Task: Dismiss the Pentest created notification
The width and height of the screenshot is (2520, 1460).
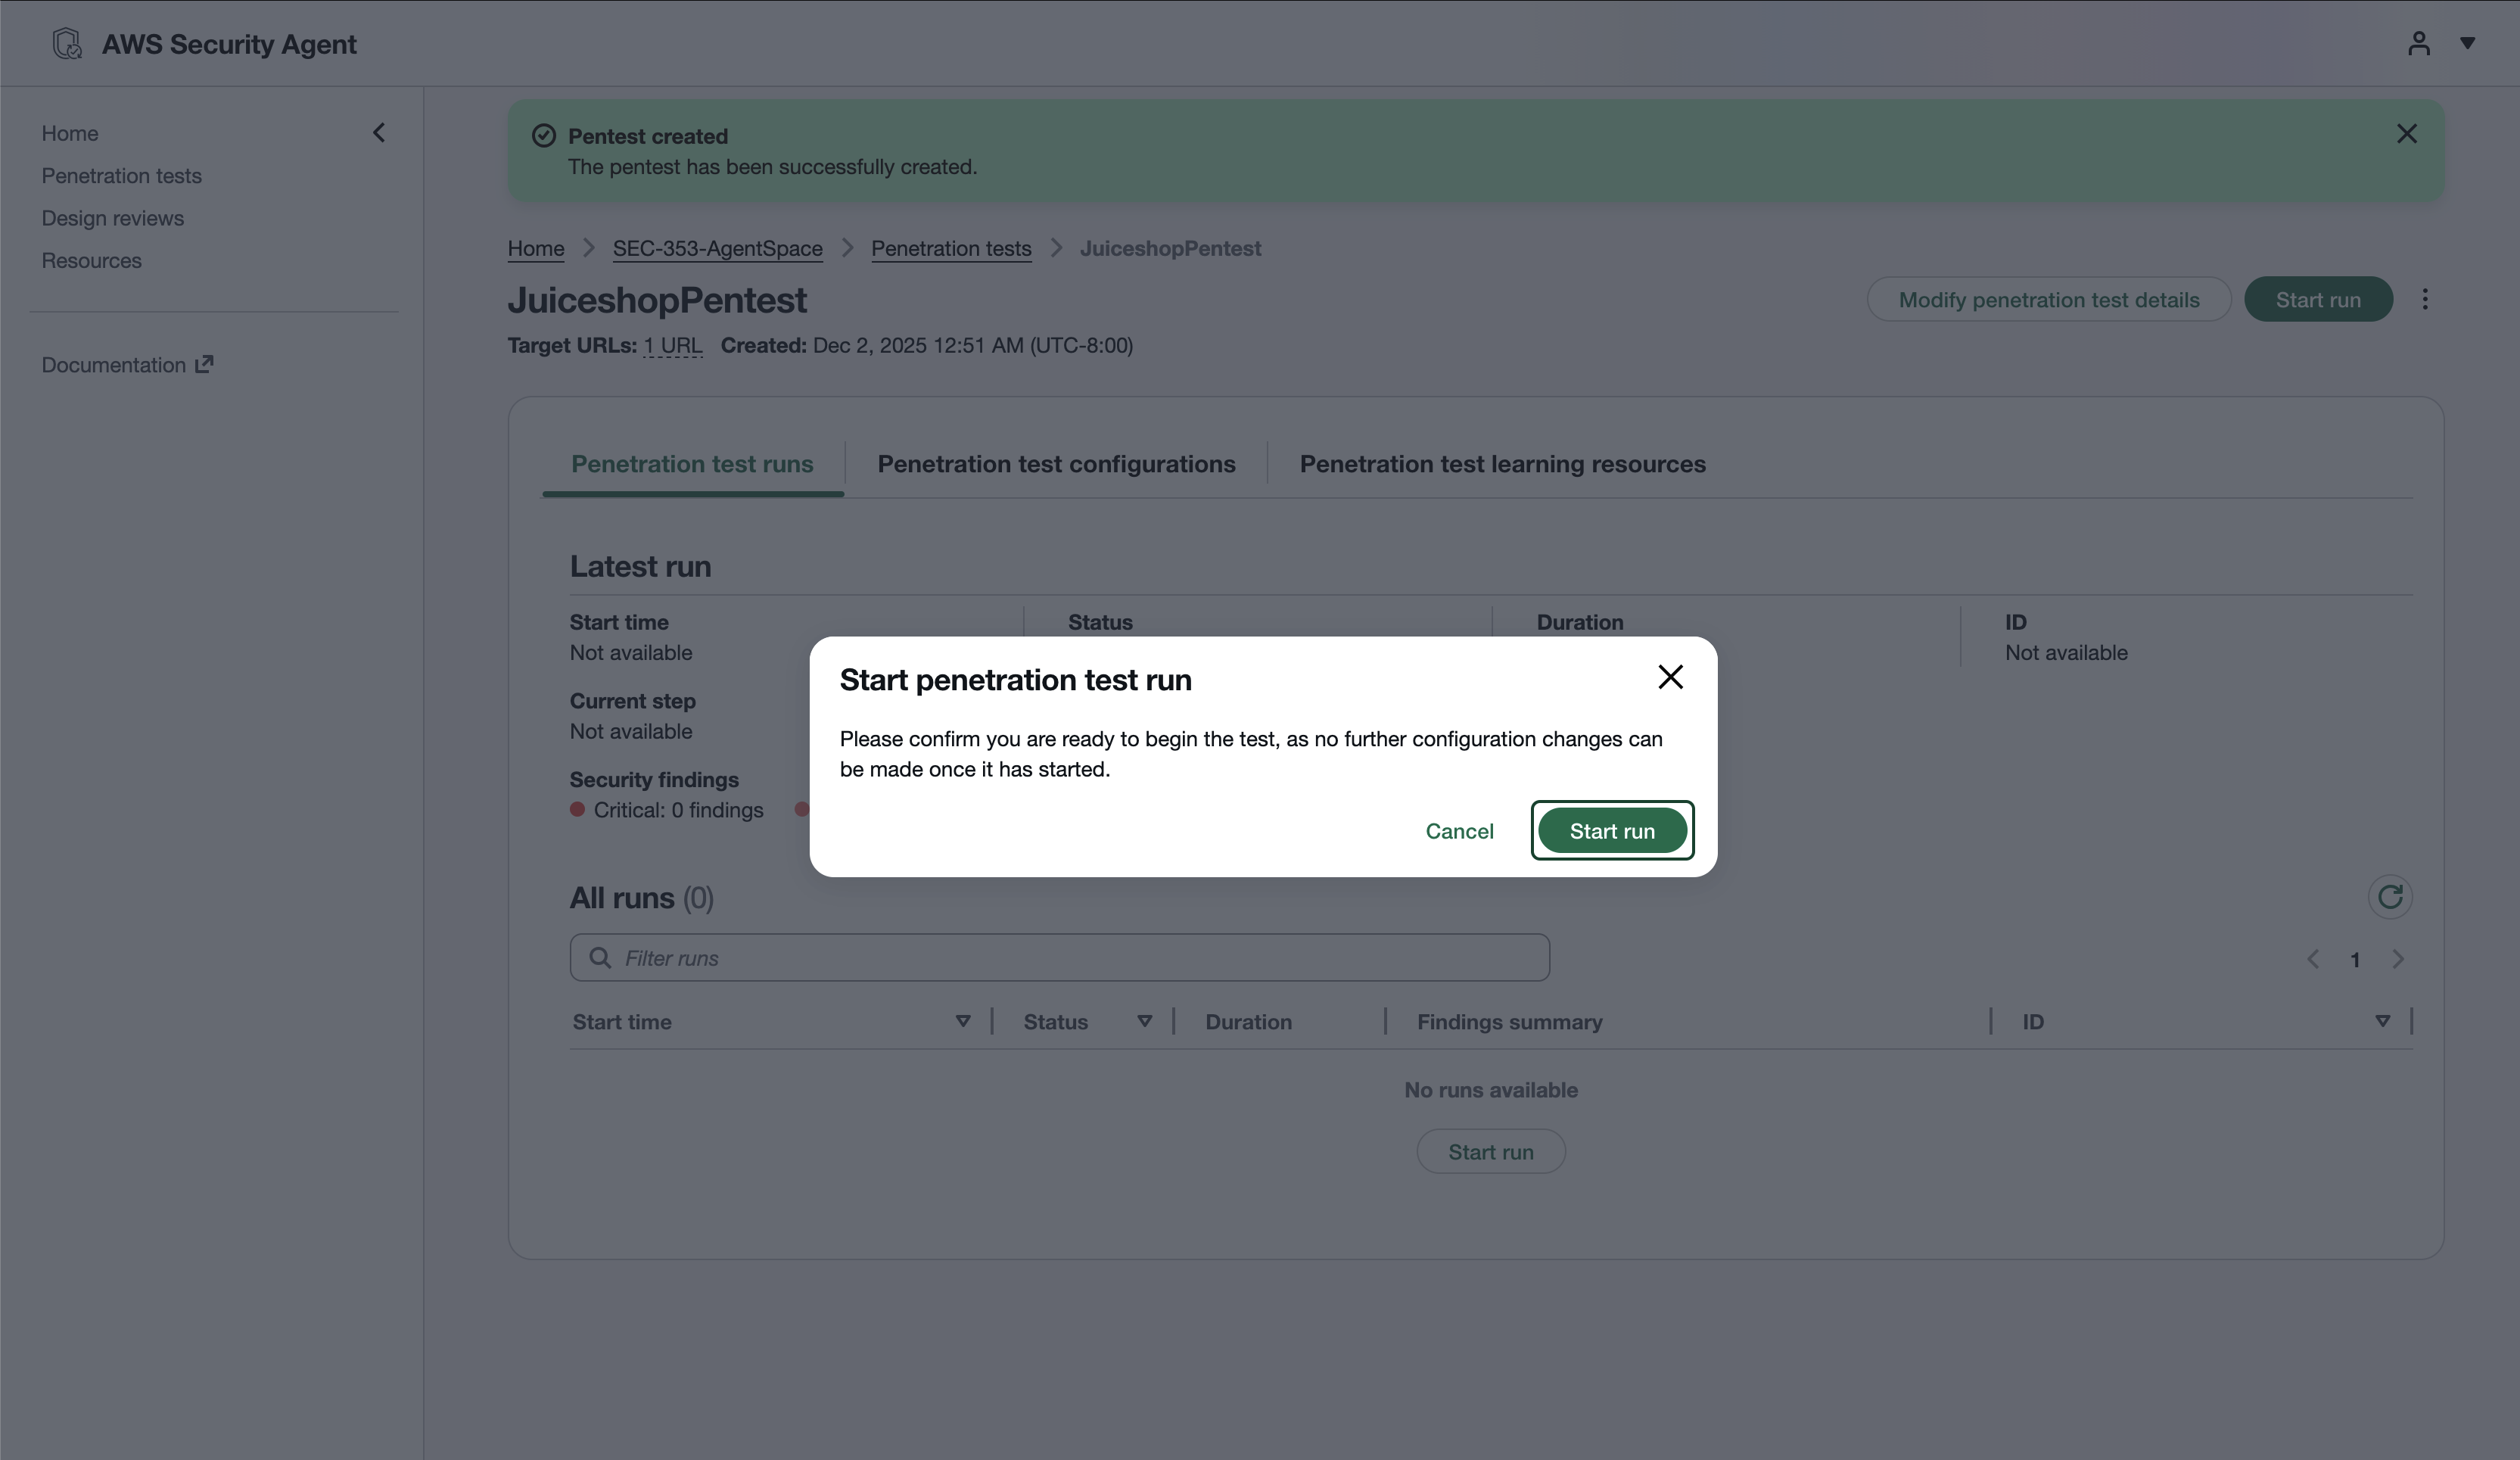Action: pyautogui.click(x=2406, y=134)
